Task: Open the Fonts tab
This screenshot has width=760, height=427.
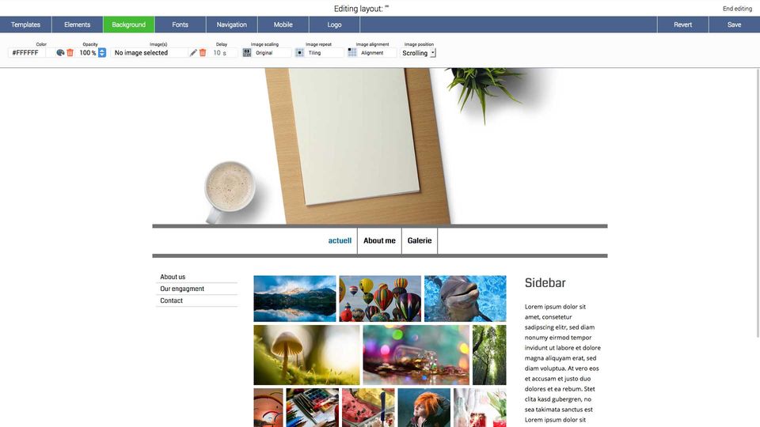Action: (180, 25)
